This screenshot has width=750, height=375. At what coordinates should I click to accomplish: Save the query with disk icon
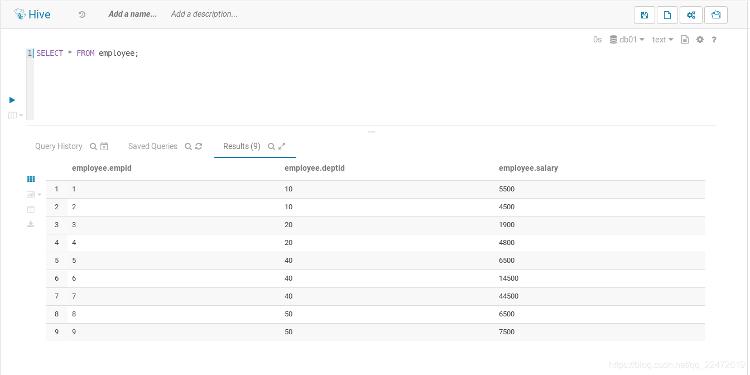pyautogui.click(x=645, y=15)
